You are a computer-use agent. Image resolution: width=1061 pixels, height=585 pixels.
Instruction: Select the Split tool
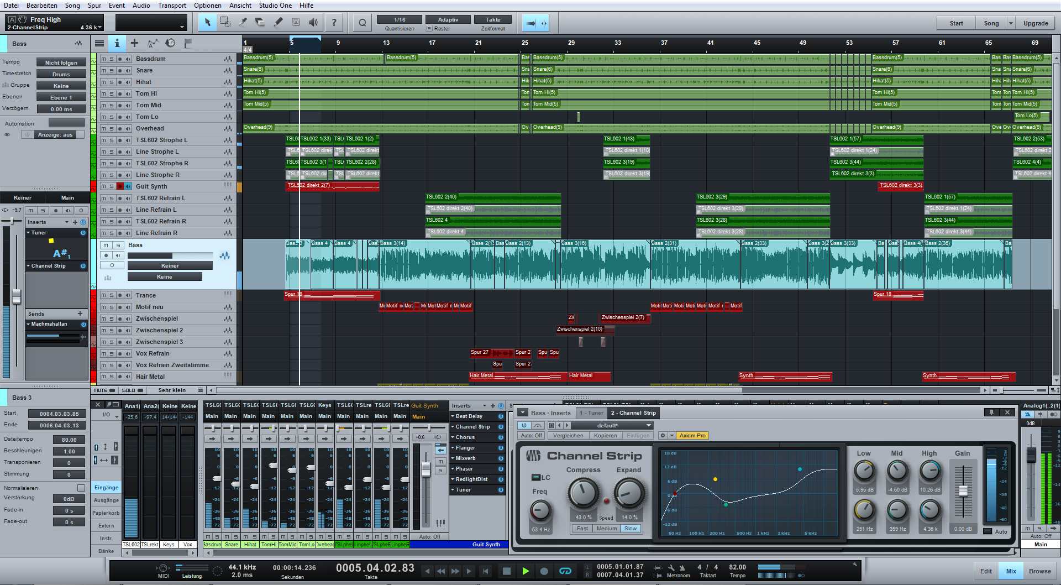(x=243, y=23)
